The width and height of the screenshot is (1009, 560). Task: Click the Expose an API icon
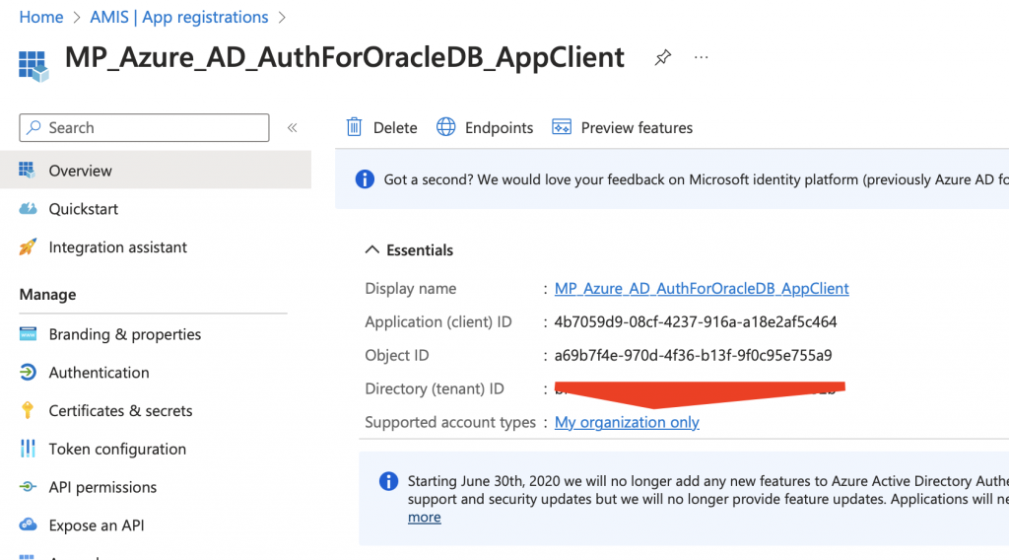point(29,525)
